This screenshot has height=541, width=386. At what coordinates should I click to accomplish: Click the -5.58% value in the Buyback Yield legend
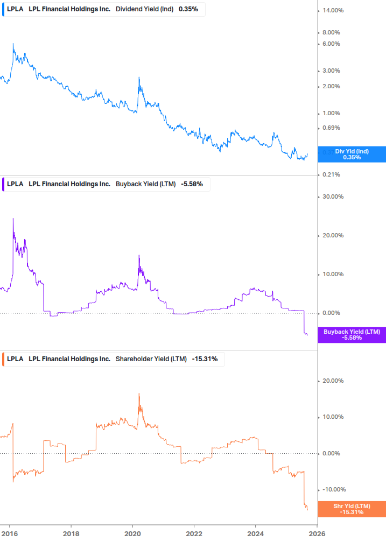[192, 184]
